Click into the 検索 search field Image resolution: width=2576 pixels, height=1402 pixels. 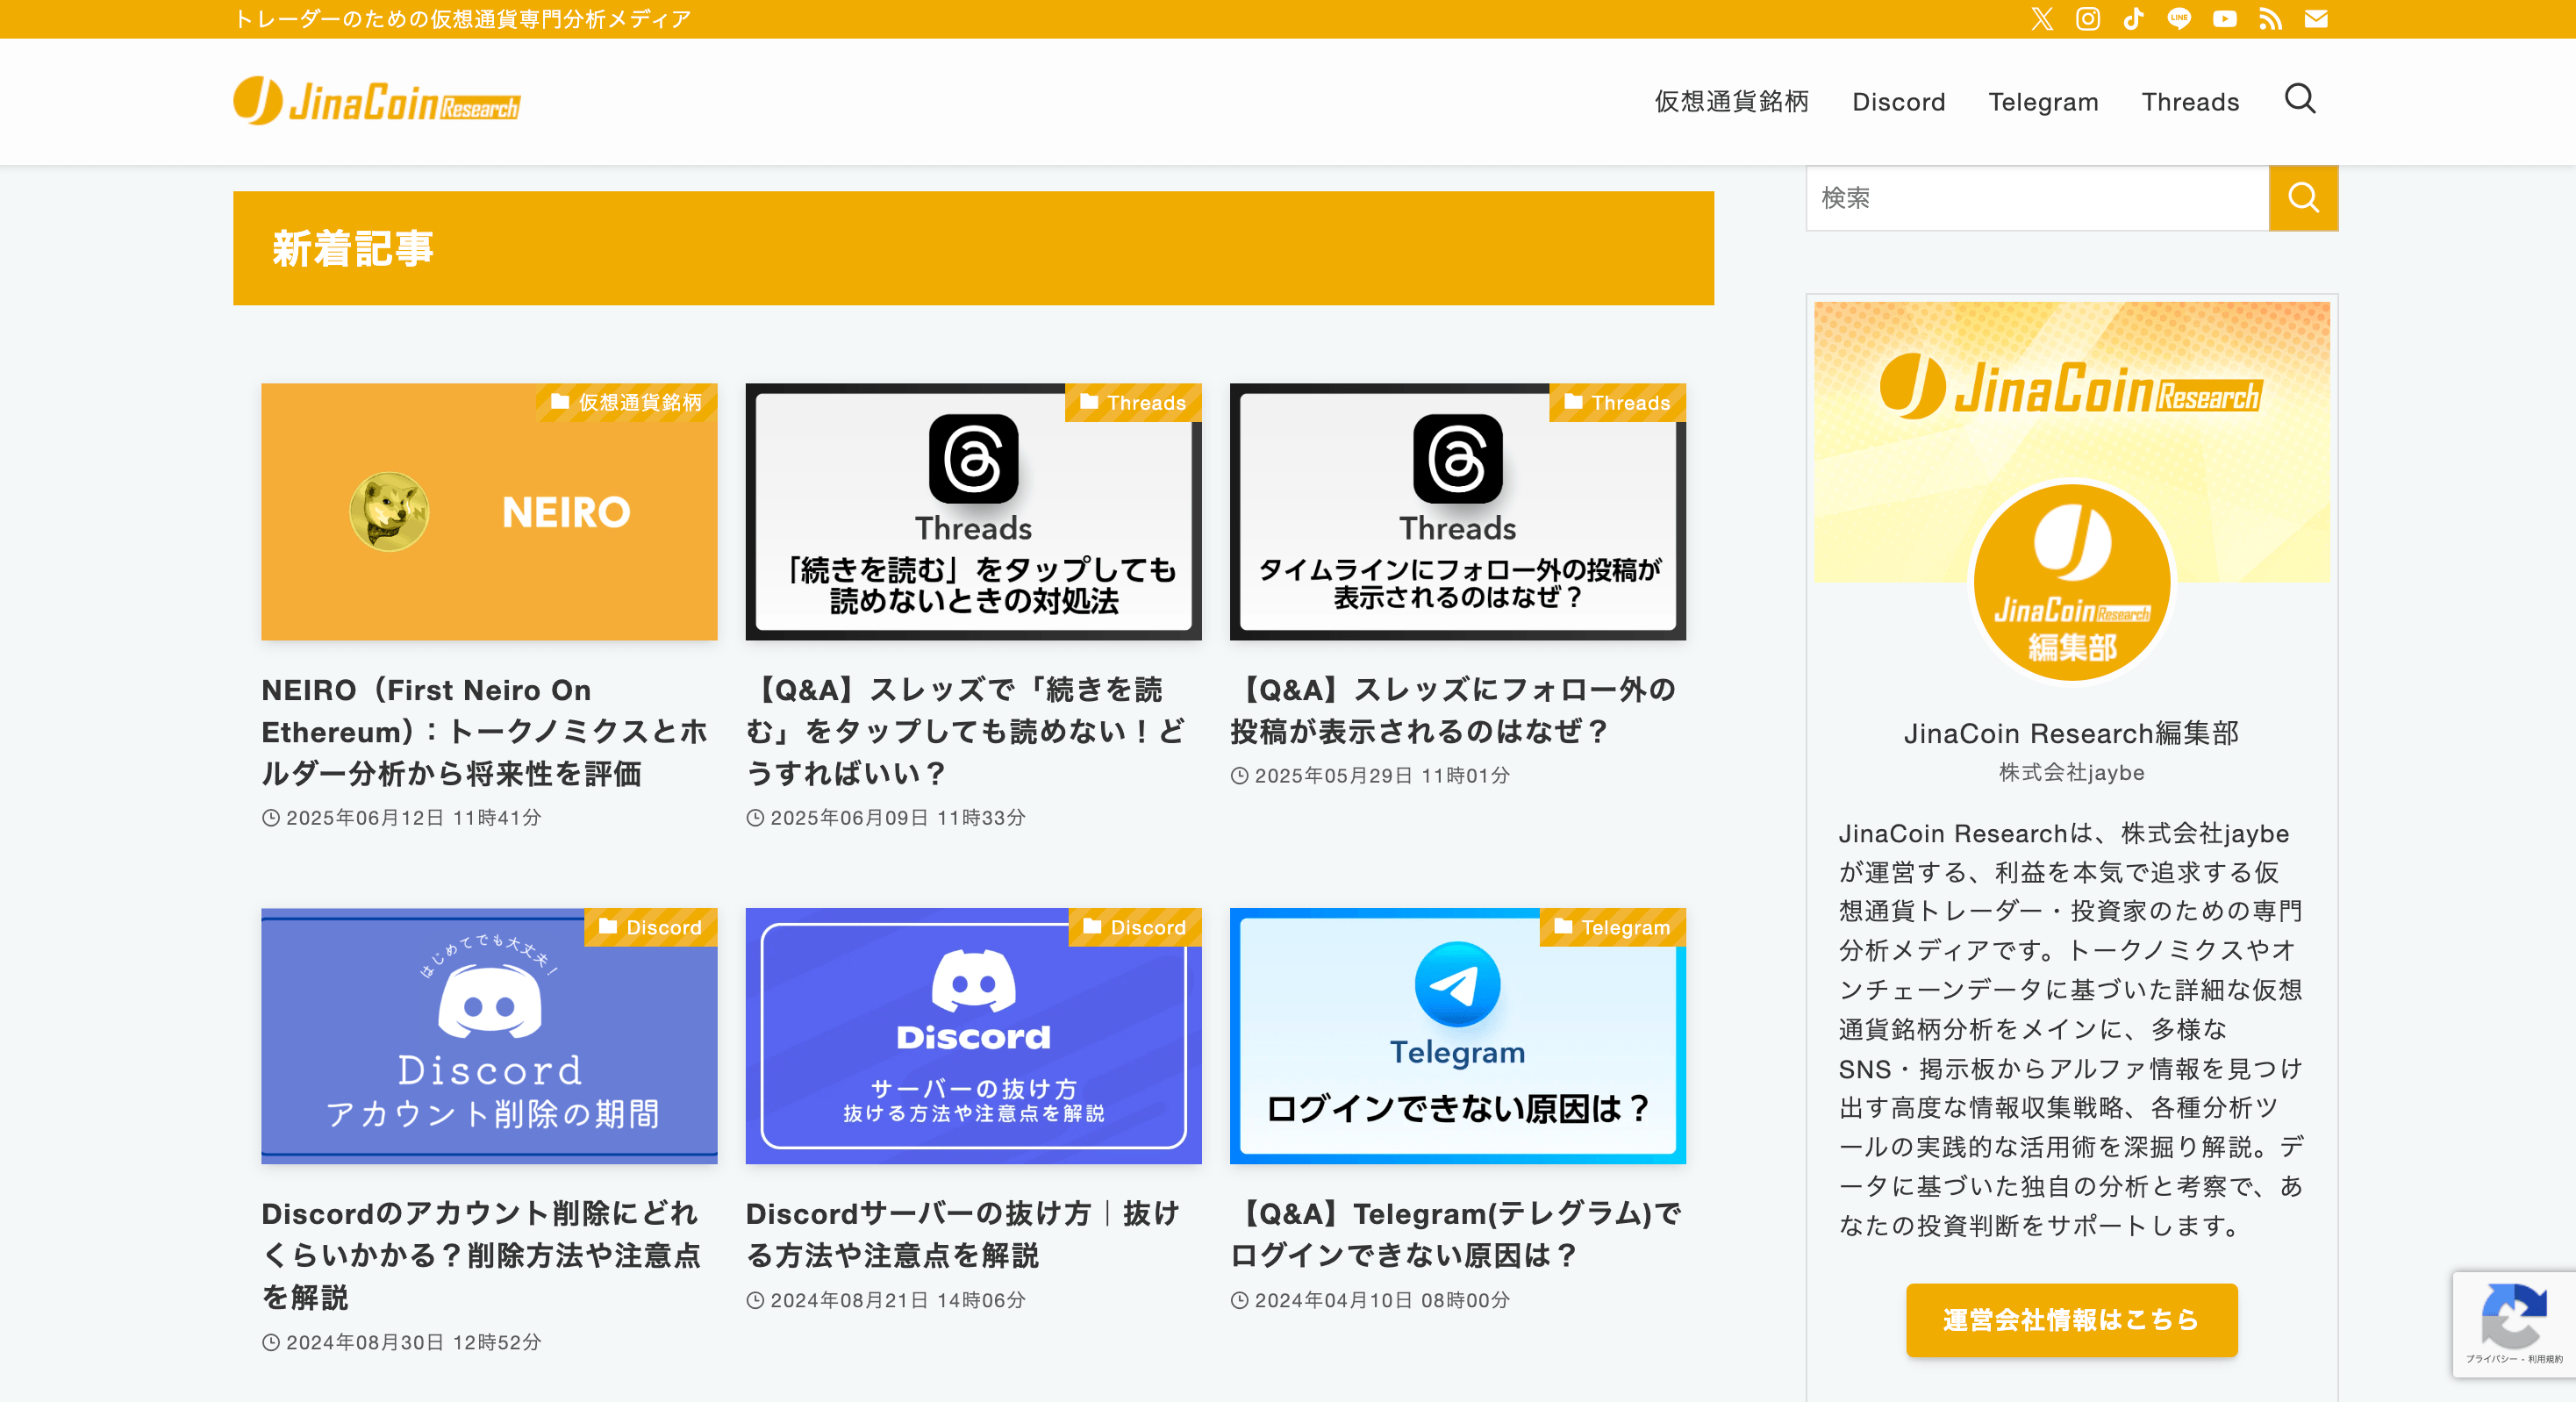[x=2036, y=198]
